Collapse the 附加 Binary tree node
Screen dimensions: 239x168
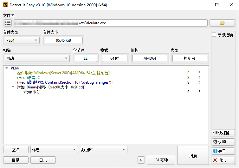click(x=13, y=87)
